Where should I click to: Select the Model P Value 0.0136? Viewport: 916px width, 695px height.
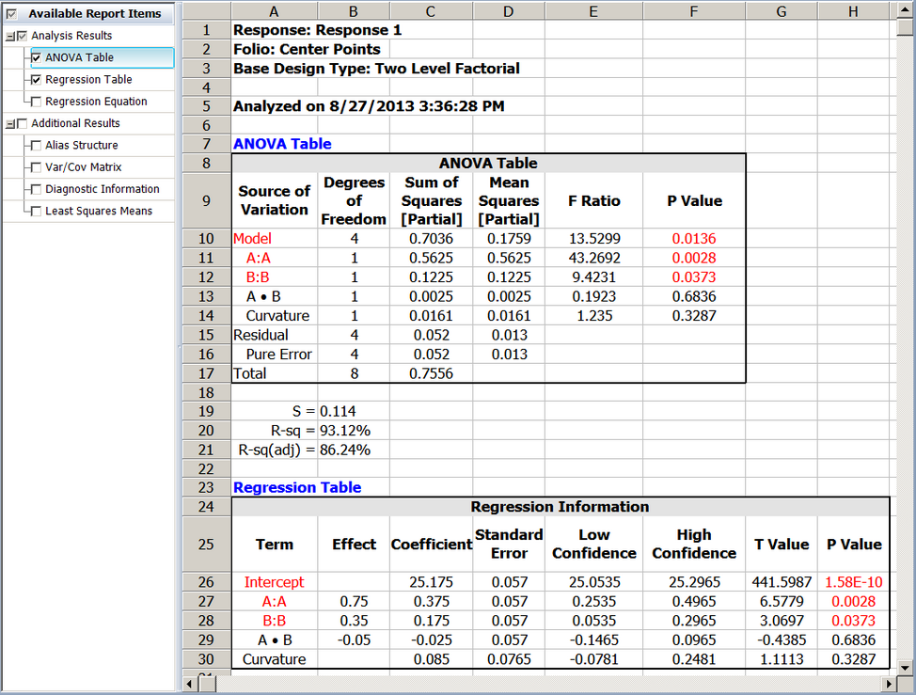694,238
